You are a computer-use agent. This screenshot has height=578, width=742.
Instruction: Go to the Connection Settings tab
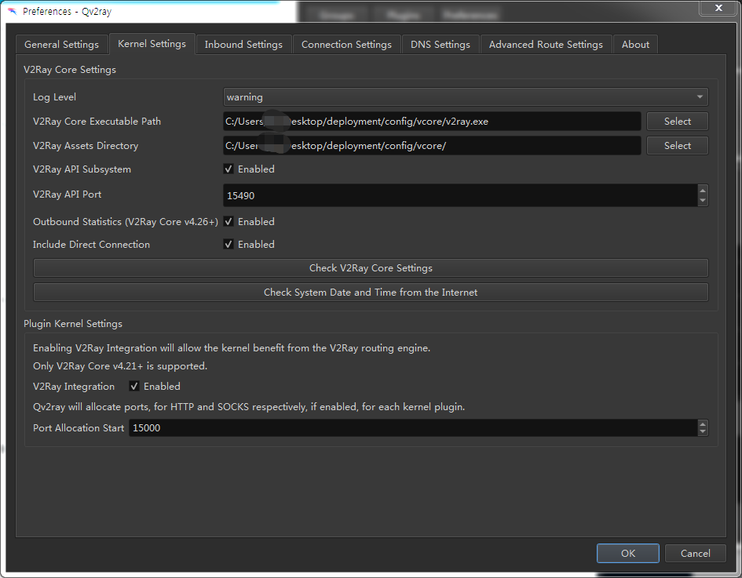tap(346, 45)
